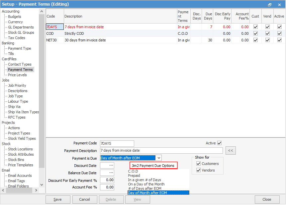The image size is (286, 205).
Task: Uncheck Show for Customers
Action: click(199, 164)
